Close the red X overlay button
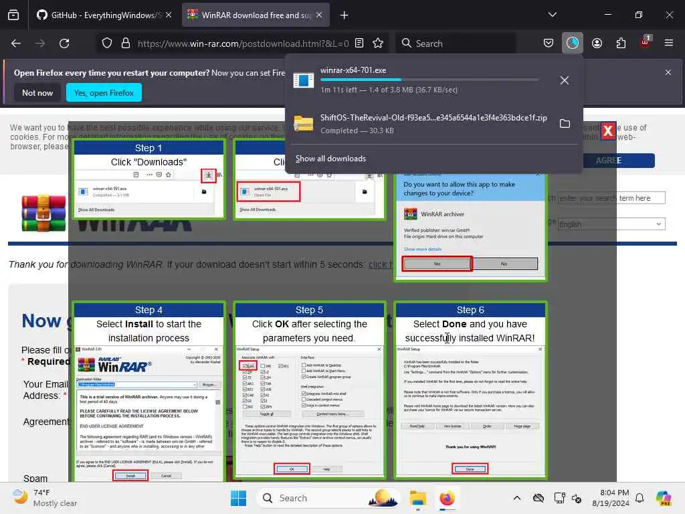Viewport: 685px width, 514px height. click(607, 131)
